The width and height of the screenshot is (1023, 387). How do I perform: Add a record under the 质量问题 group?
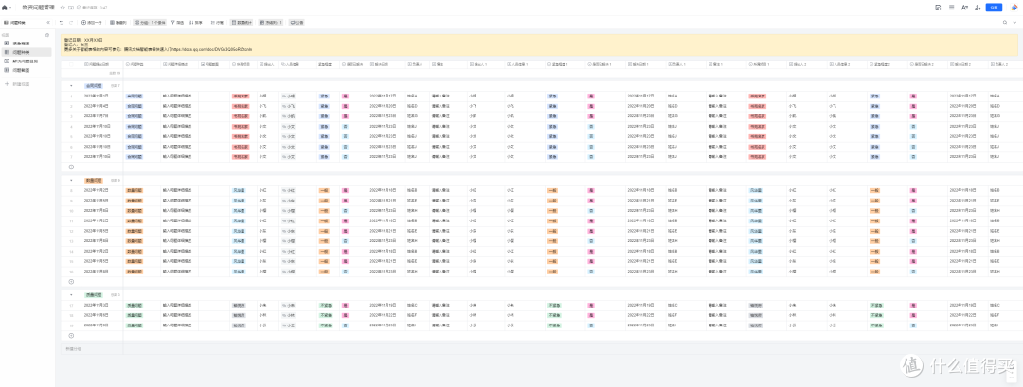72,335
